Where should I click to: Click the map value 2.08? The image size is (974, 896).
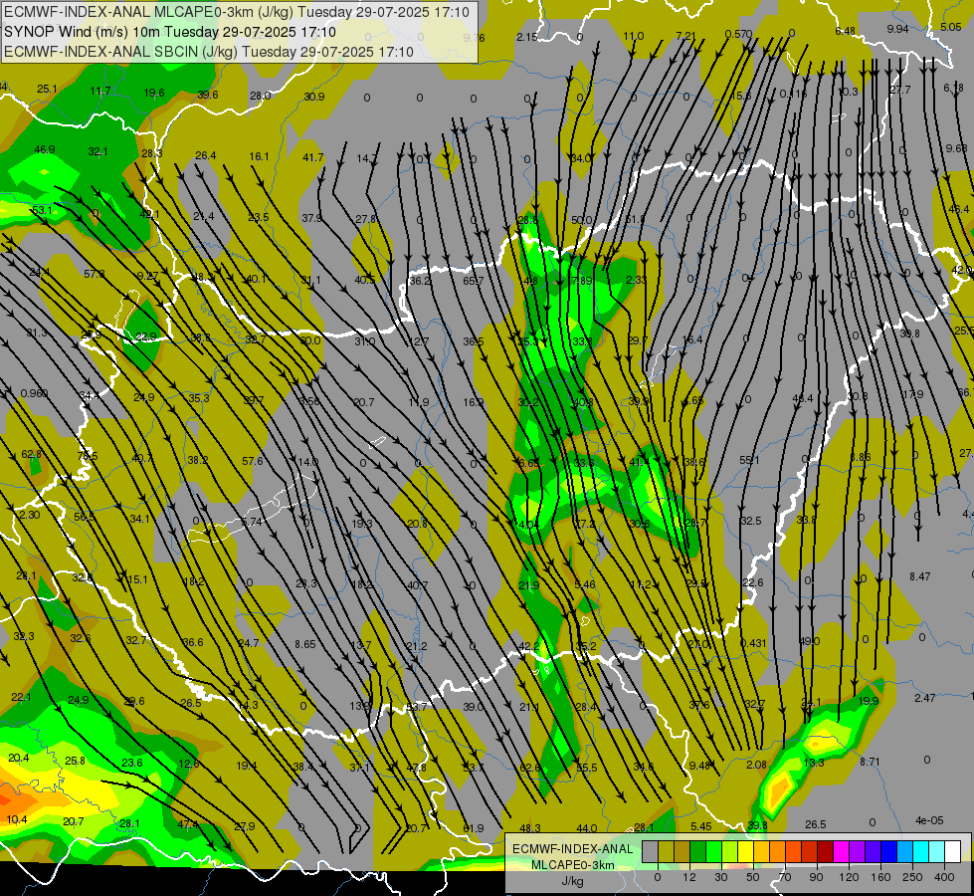coord(756,765)
